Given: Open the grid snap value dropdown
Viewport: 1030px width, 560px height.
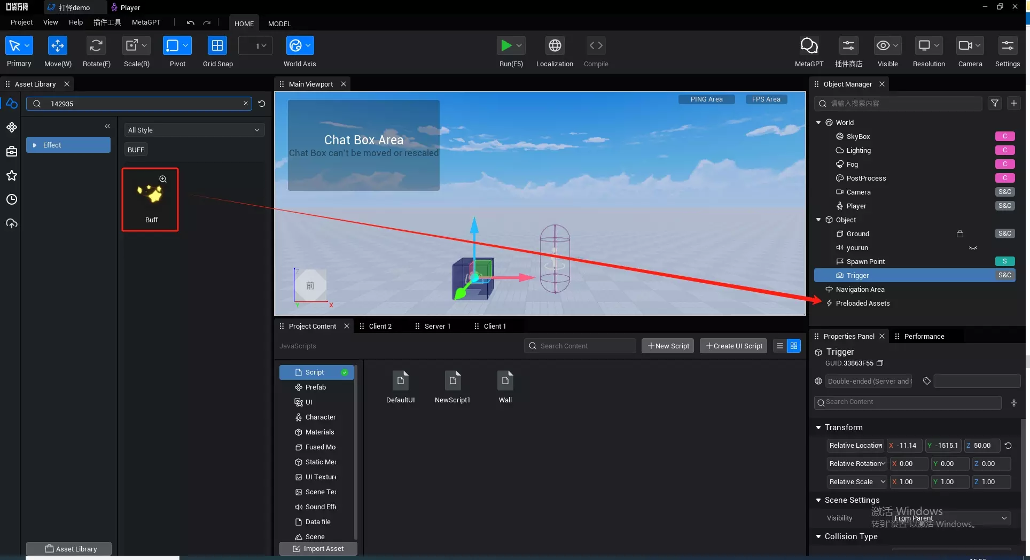Looking at the screenshot, I should point(255,45).
